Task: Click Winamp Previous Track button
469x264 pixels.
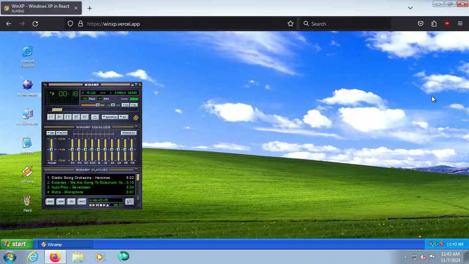Action: 51,117
